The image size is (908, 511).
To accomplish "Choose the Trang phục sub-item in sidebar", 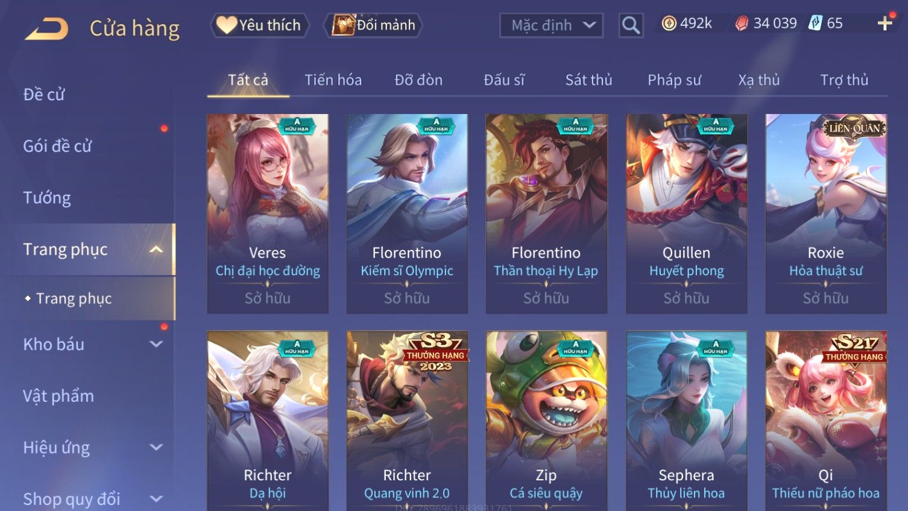I will 74,299.
